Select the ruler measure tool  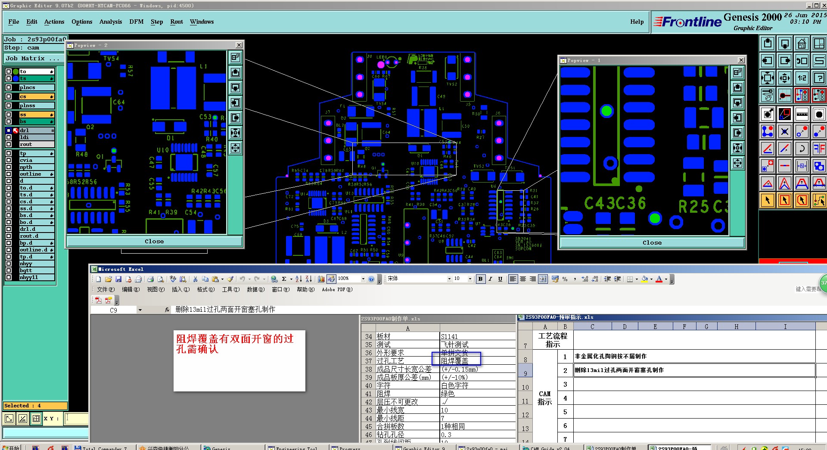coord(802,114)
